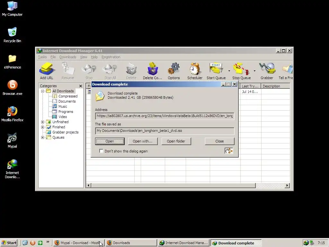Image resolution: width=329 pixels, height=247 pixels.
Task: Open the Downloads menu
Action: pyautogui.click(x=68, y=57)
